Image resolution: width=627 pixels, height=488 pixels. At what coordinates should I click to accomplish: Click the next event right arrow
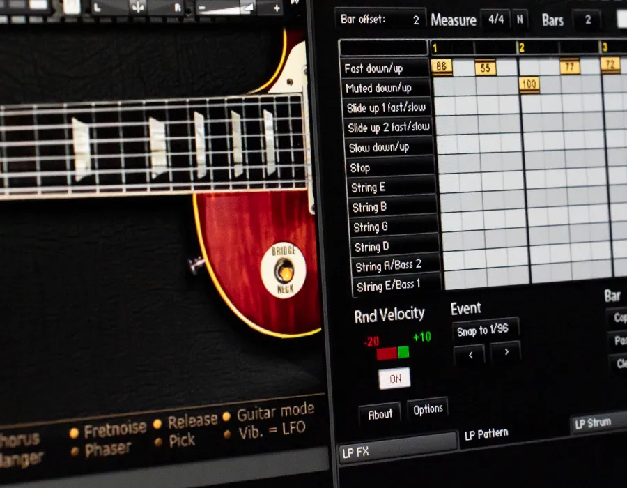pos(506,353)
